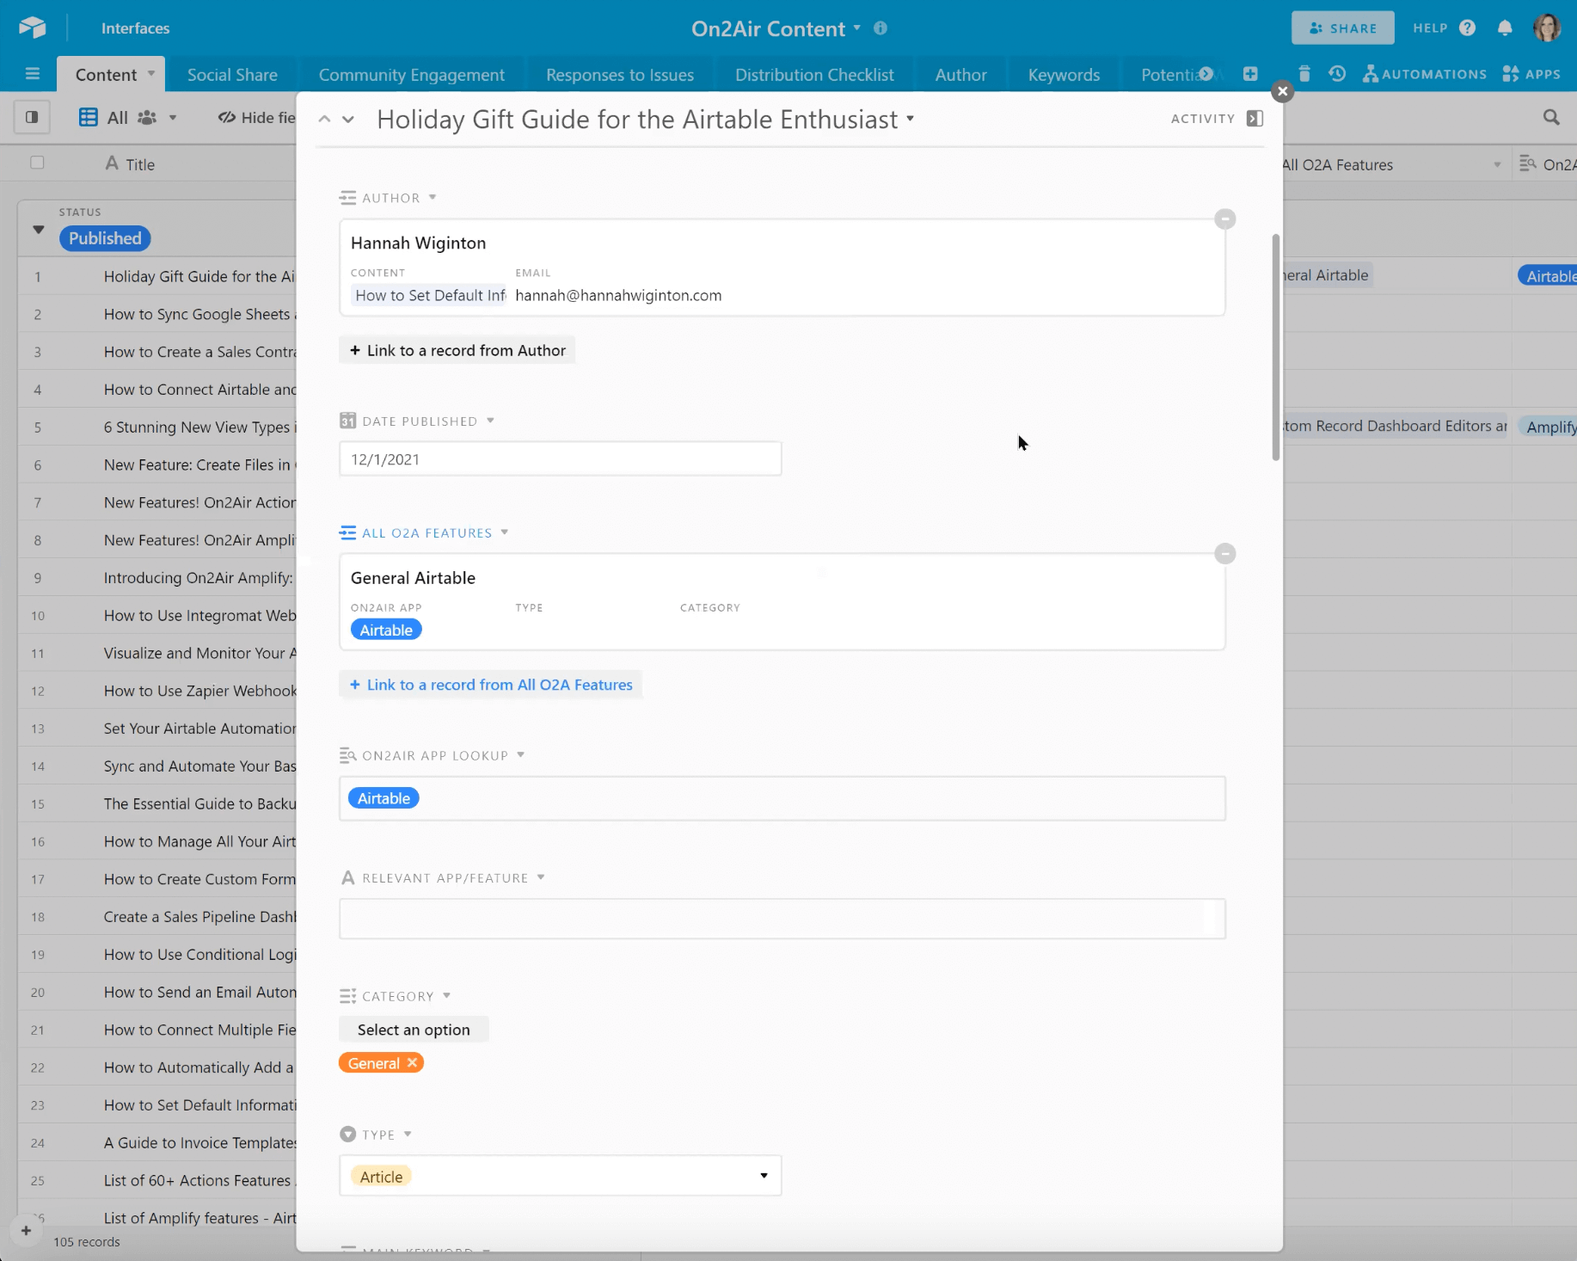
Task: Add a new table plus icon
Action: pos(1250,74)
